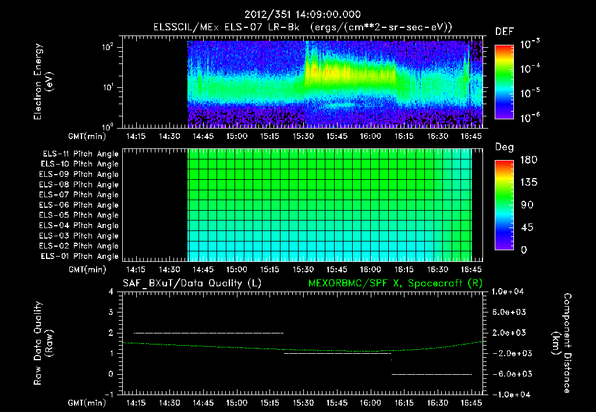Click the DEF legend title
Screen dimensions: 596x412
[505, 32]
